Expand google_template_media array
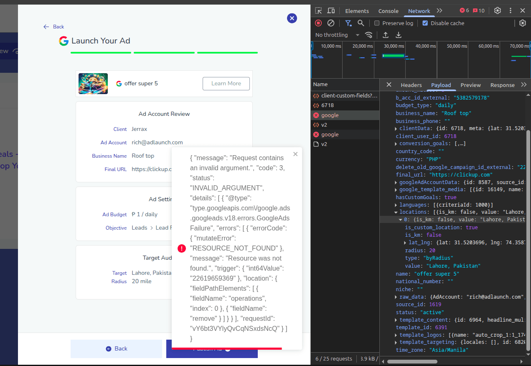This screenshot has height=366, width=531. (x=396, y=190)
